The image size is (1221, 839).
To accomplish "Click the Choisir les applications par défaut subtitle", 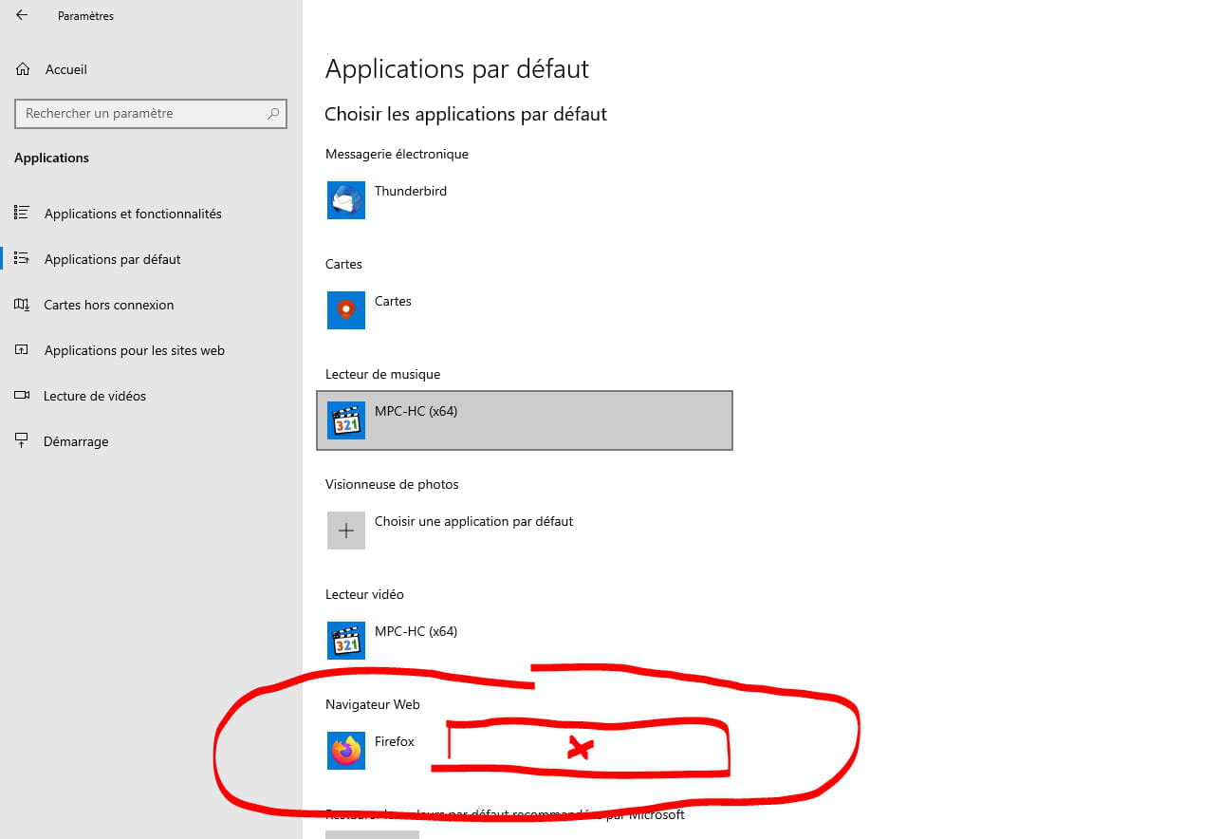I will pos(466,114).
